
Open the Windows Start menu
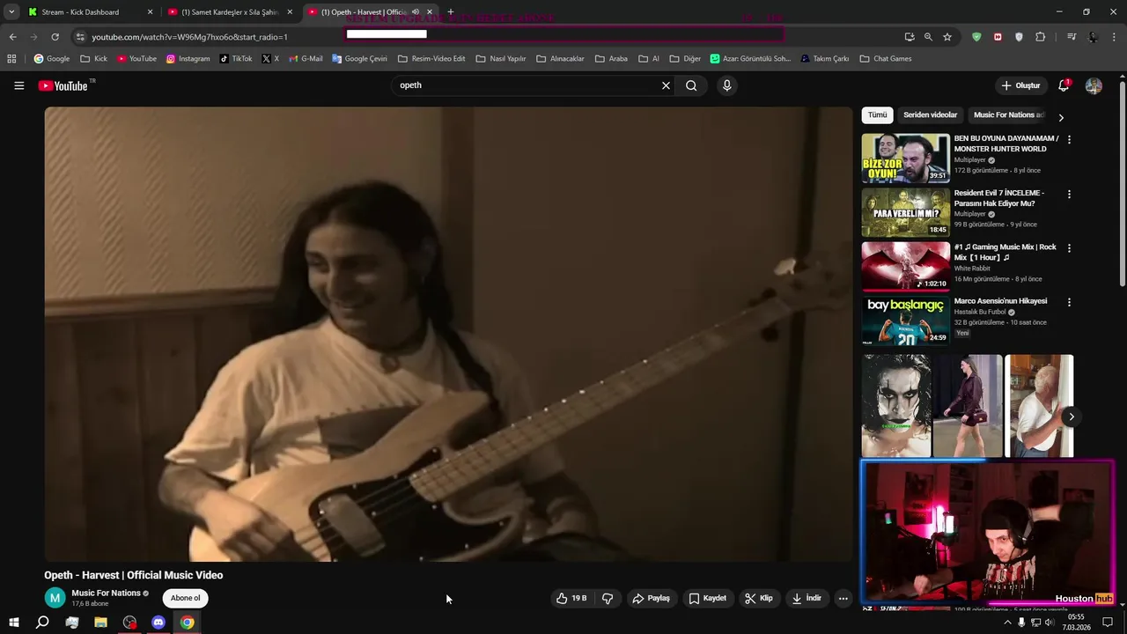(x=13, y=623)
